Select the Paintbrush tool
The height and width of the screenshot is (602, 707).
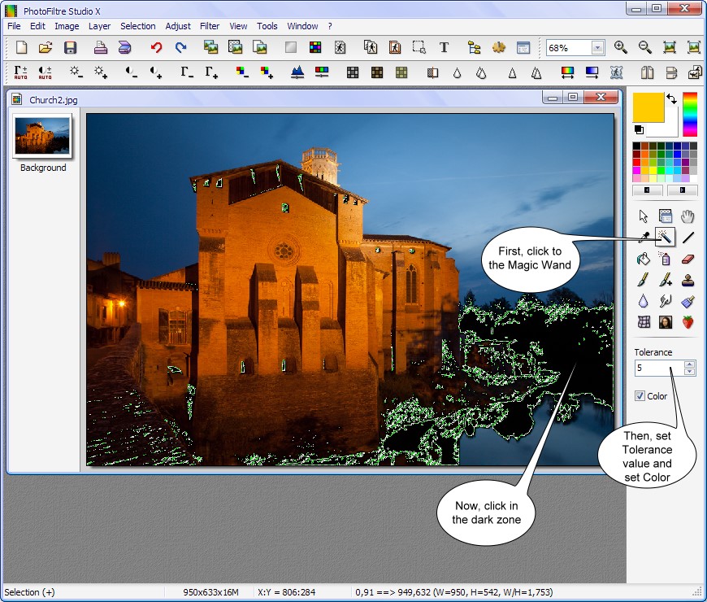coord(644,280)
